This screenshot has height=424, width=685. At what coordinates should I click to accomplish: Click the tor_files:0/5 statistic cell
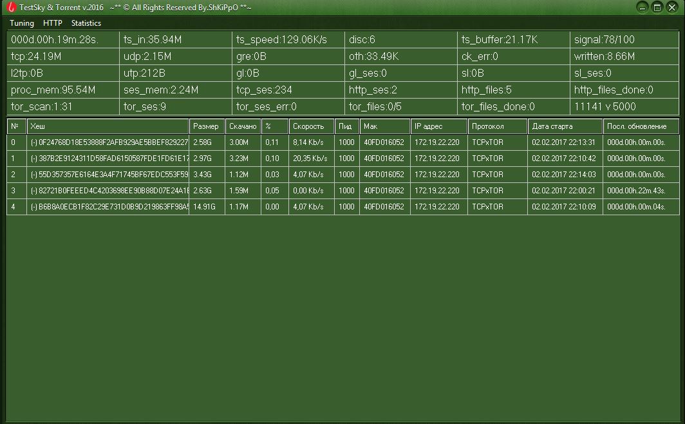(x=400, y=107)
